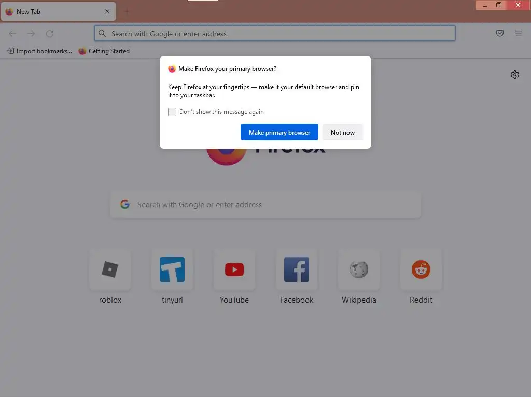Close the Firefox window

click(x=518, y=5)
